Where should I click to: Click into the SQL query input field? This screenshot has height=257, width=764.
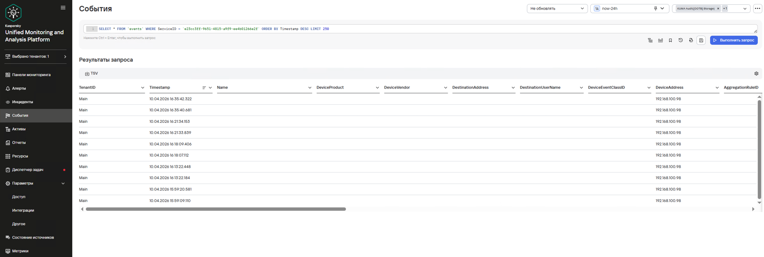[397, 29]
